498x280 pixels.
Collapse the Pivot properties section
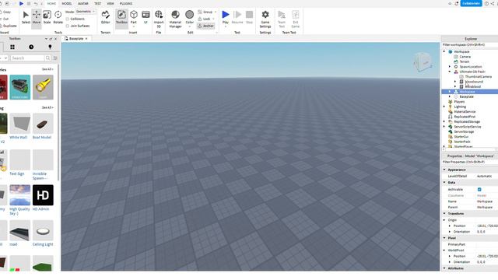444,238
